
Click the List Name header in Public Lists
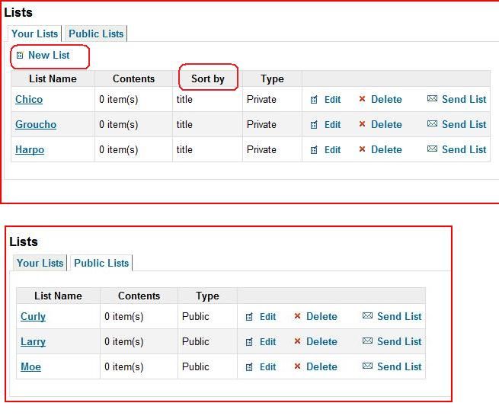58,296
